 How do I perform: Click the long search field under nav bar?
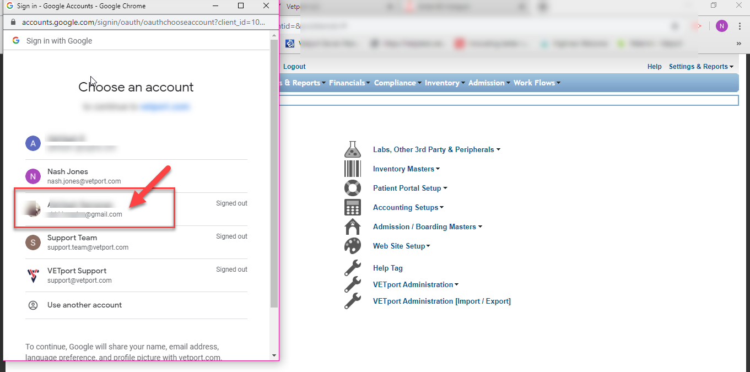[509, 100]
